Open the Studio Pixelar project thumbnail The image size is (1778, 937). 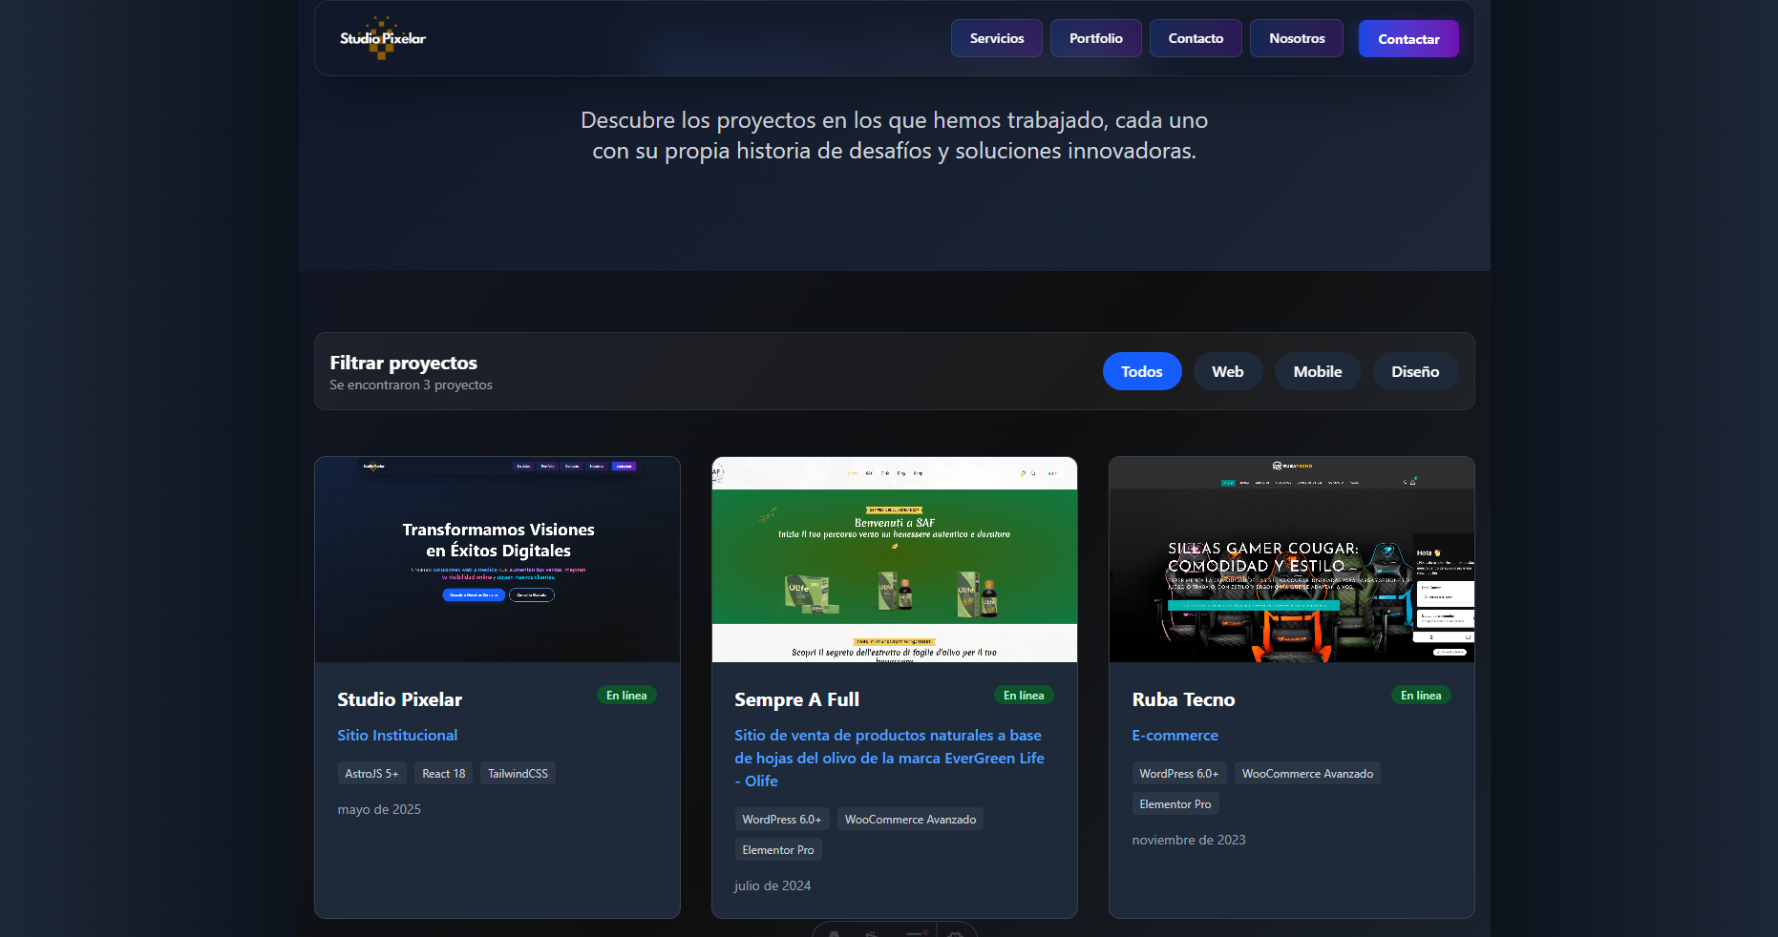(x=497, y=559)
